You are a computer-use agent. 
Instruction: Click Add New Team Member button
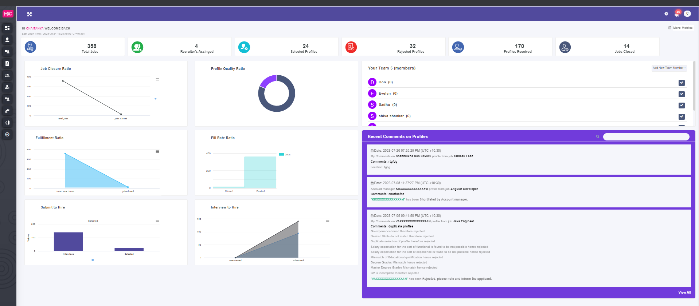(669, 68)
